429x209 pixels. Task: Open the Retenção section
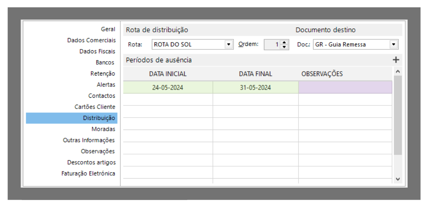coord(102,74)
